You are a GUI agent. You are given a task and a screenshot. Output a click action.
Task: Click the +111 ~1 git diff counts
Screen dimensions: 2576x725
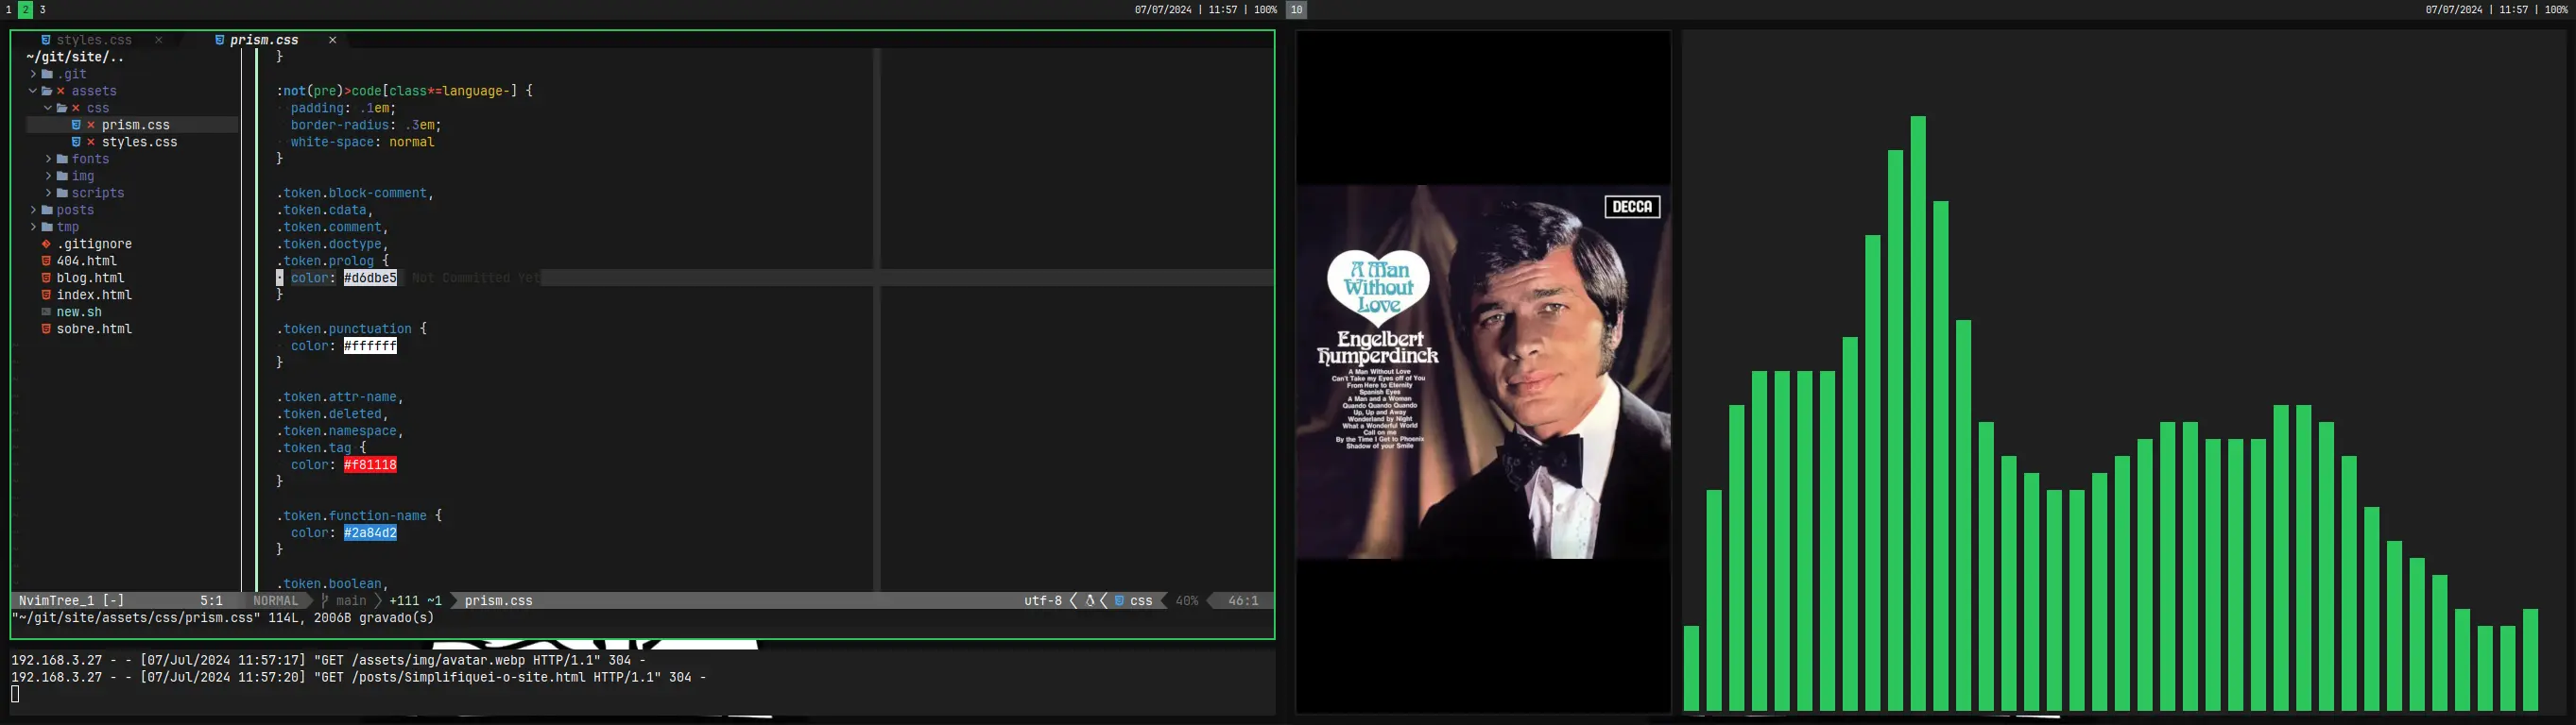point(415,600)
